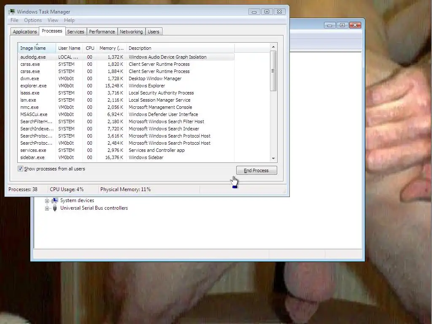Click the process list scroll up arrow
Viewport: 432px width, 324px height.
[273, 47]
